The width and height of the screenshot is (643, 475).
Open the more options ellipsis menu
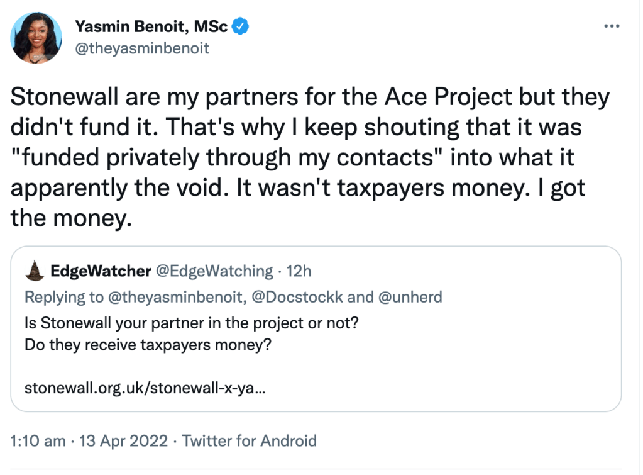[612, 26]
